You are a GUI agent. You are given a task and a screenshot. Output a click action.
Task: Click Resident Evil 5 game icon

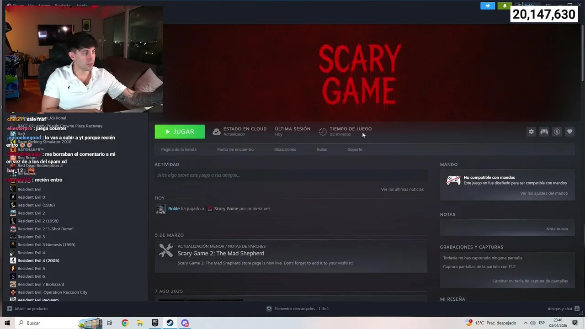point(13,269)
